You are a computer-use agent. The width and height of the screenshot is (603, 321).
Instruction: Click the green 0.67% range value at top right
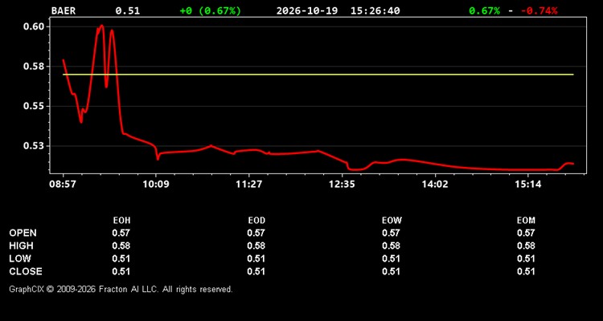(x=484, y=10)
